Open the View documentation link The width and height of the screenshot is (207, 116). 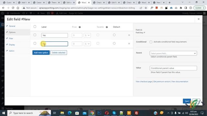click(x=180, y=82)
